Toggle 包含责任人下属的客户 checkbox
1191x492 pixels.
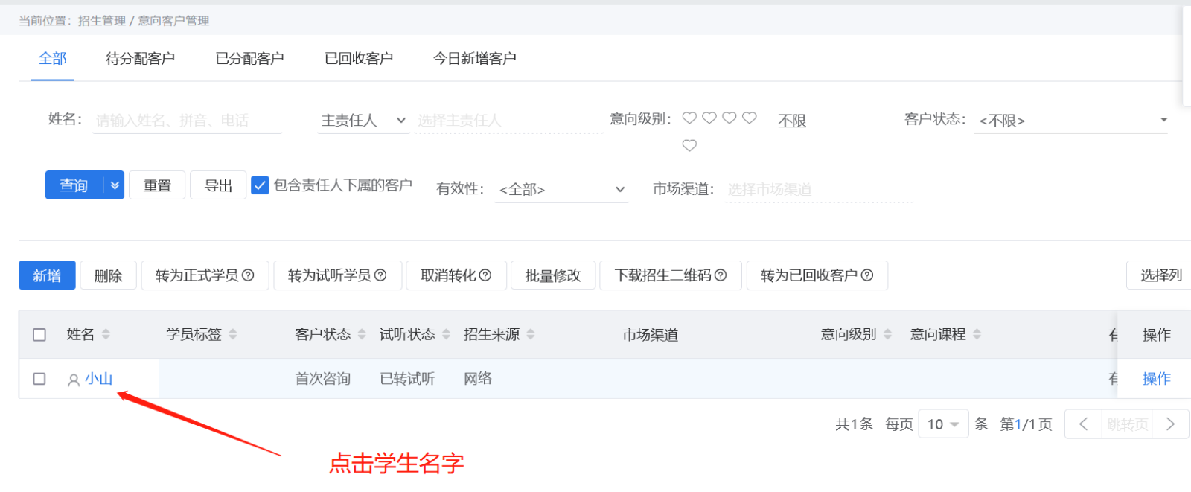coord(260,185)
